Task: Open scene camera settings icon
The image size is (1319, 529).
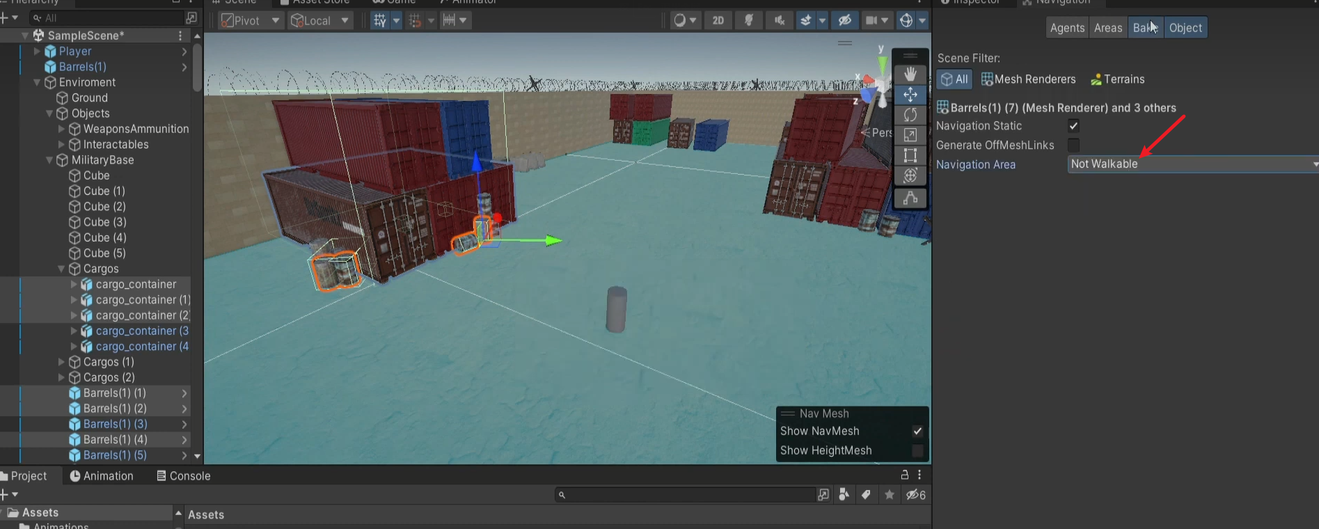Action: (x=871, y=20)
